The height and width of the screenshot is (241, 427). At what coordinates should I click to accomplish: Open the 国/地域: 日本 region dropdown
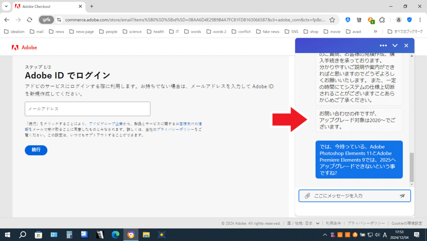(x=303, y=223)
